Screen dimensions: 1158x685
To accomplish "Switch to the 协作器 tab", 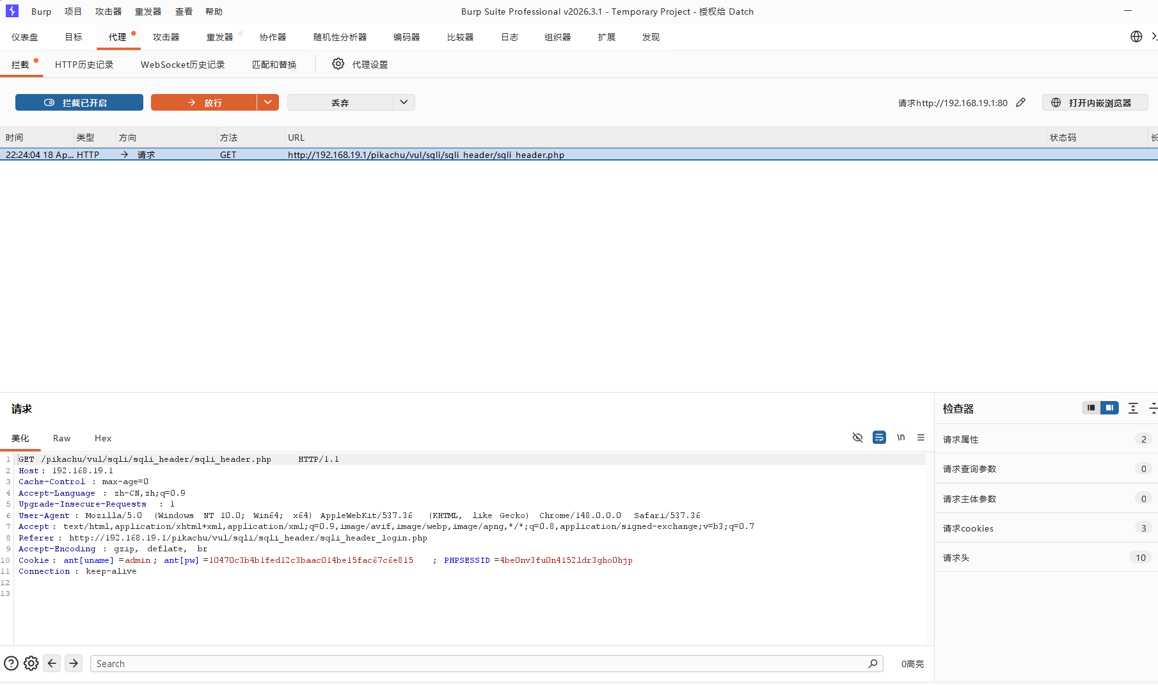I will (x=273, y=37).
